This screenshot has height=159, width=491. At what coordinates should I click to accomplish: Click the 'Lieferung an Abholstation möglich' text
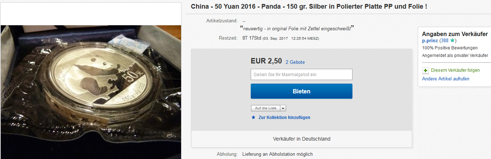tap(277, 154)
